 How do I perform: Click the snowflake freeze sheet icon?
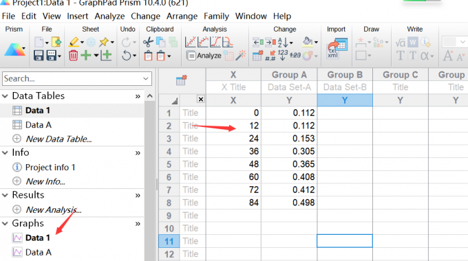pos(91,42)
